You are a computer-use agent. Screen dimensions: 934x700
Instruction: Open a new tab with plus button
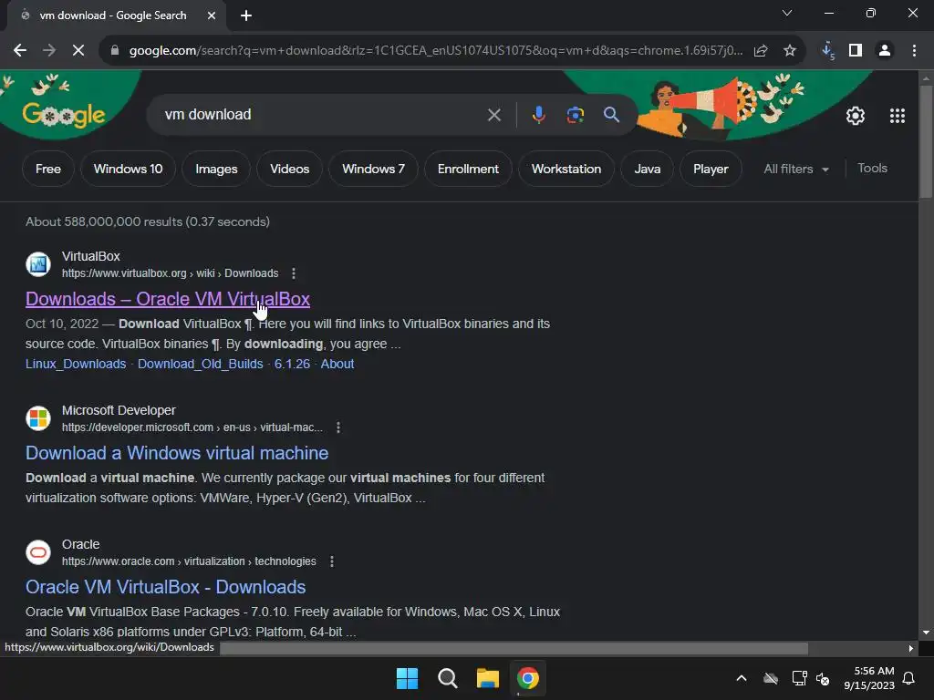click(x=246, y=15)
